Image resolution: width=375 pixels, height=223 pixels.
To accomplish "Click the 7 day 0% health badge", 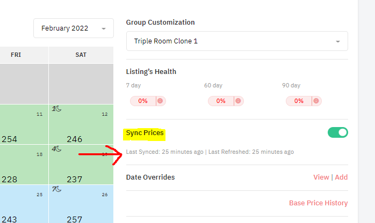I will pos(143,101).
